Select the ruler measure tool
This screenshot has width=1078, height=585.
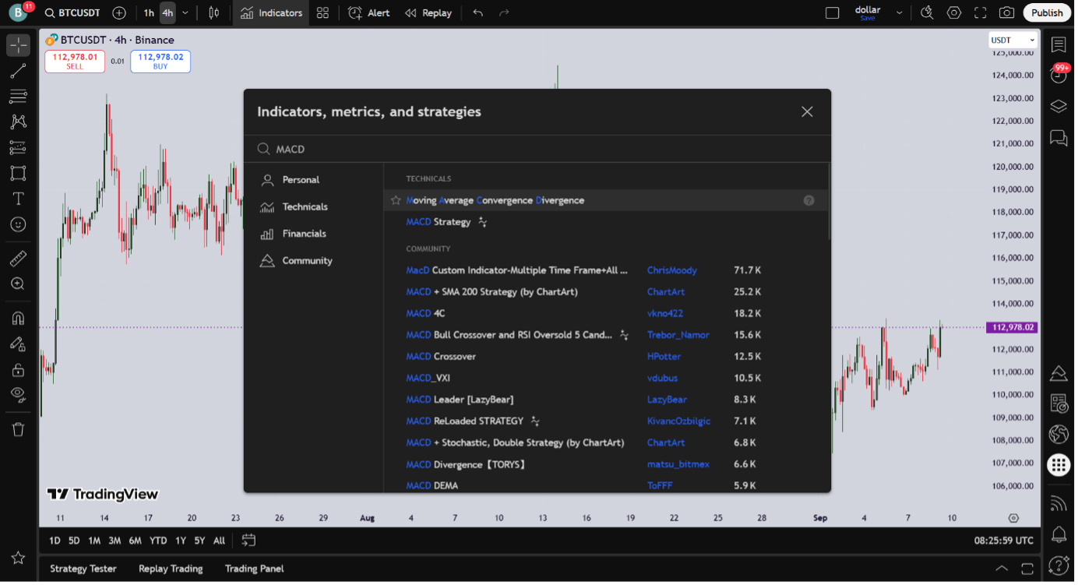(18, 259)
